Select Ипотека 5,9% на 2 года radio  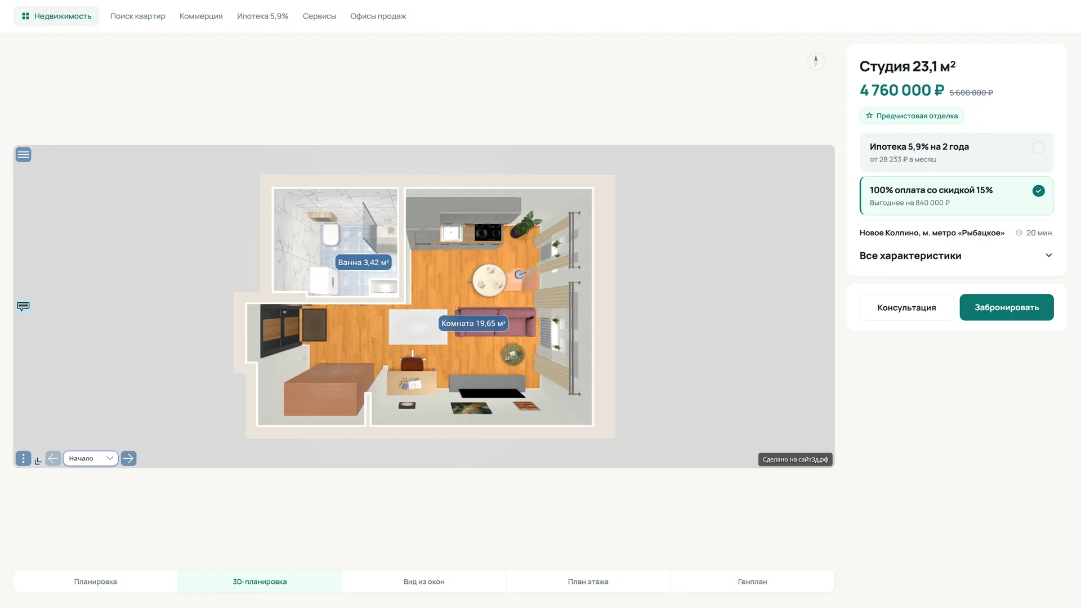click(1039, 147)
